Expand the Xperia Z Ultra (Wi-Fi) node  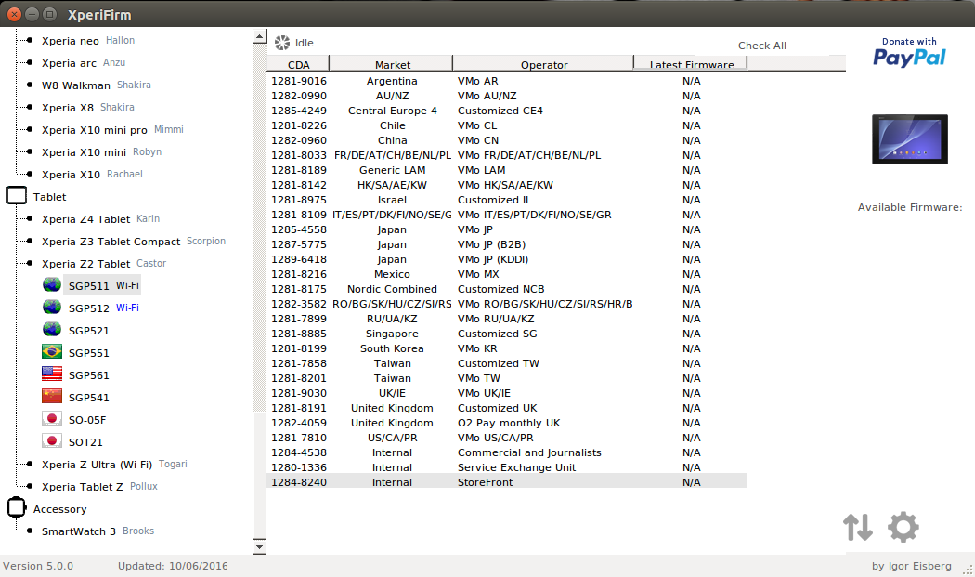[29, 464]
